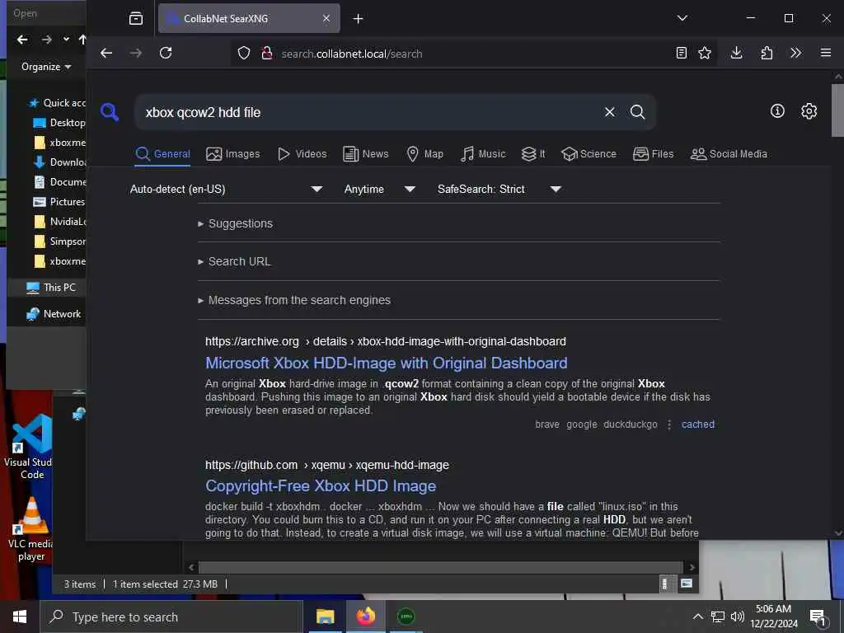Open the Auto-detect language dropdown
The image size is (844, 633).
click(226, 189)
